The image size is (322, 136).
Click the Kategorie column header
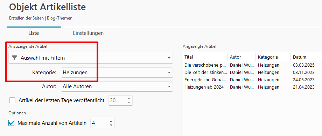pyautogui.click(x=273, y=57)
